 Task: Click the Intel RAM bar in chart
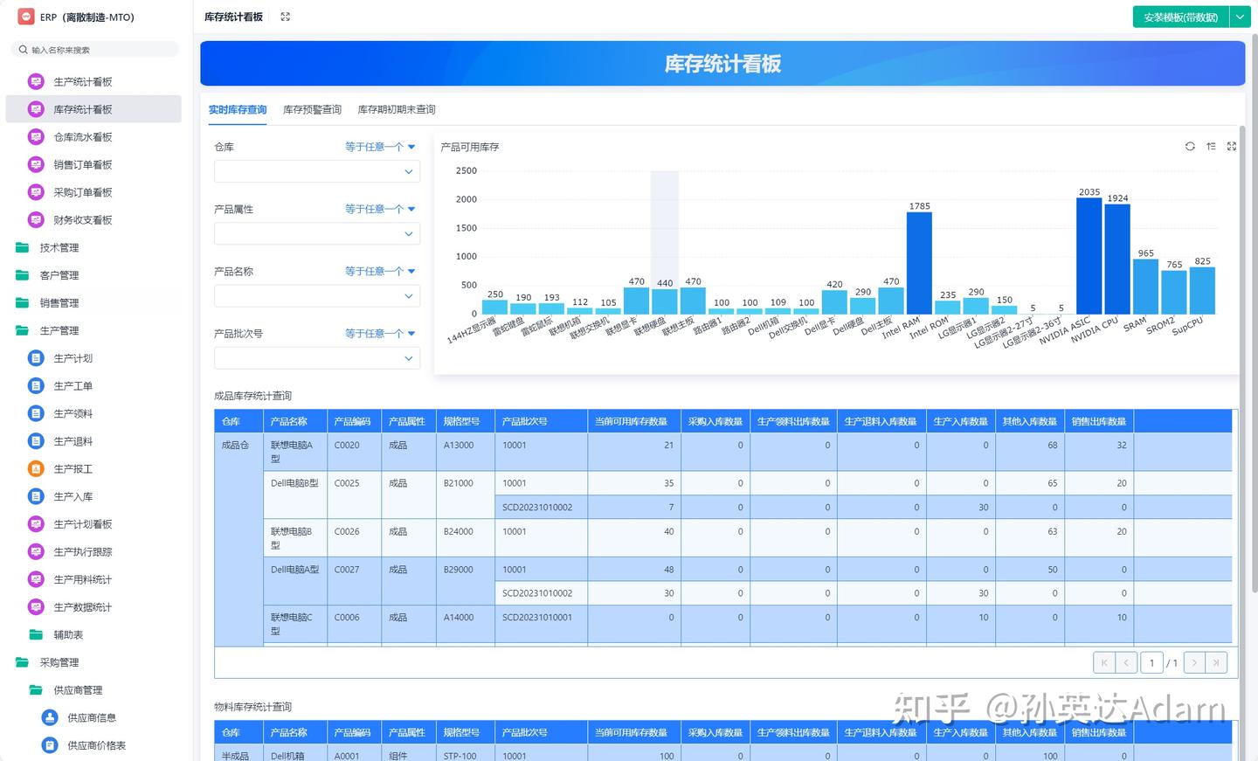(x=919, y=262)
